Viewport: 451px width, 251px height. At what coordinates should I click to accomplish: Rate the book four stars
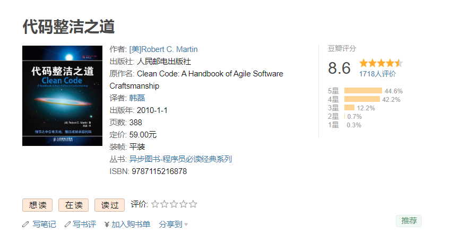184,204
